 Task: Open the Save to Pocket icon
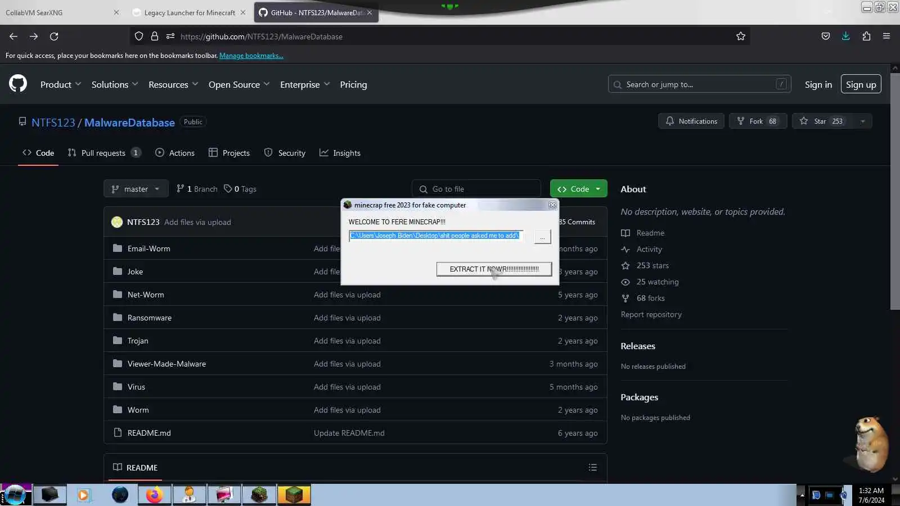click(826, 37)
